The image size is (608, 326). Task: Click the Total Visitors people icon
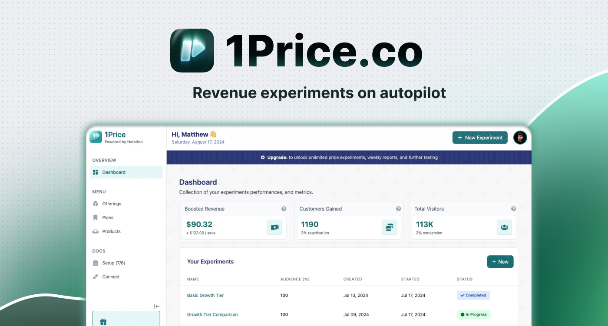point(504,227)
